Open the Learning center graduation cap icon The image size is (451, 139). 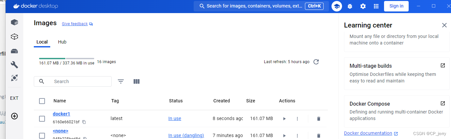(337, 6)
